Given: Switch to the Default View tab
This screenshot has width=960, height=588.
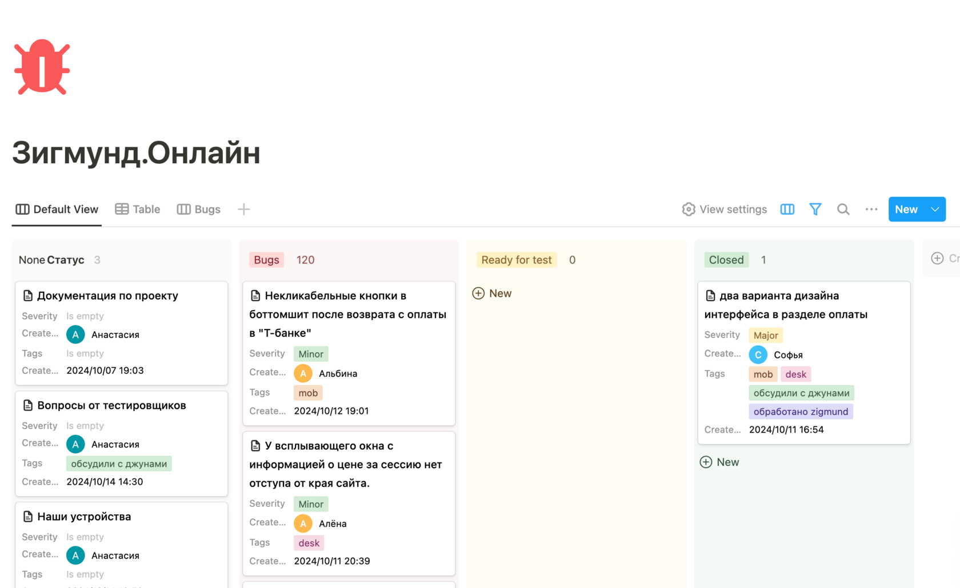Looking at the screenshot, I should pyautogui.click(x=57, y=210).
